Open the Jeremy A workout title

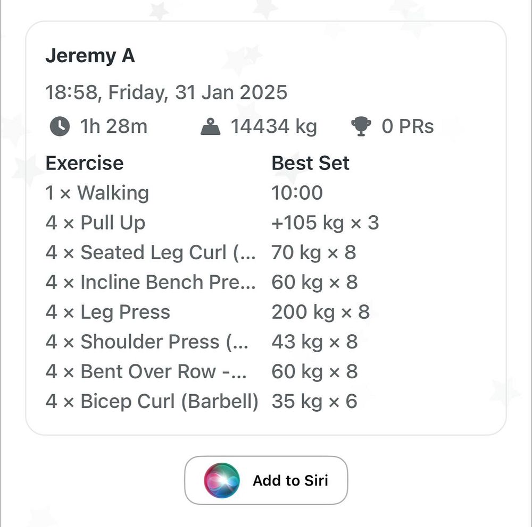point(90,56)
